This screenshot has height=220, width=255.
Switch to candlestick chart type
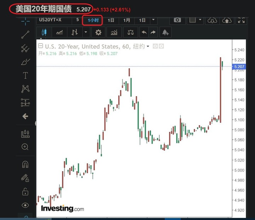click(44, 32)
